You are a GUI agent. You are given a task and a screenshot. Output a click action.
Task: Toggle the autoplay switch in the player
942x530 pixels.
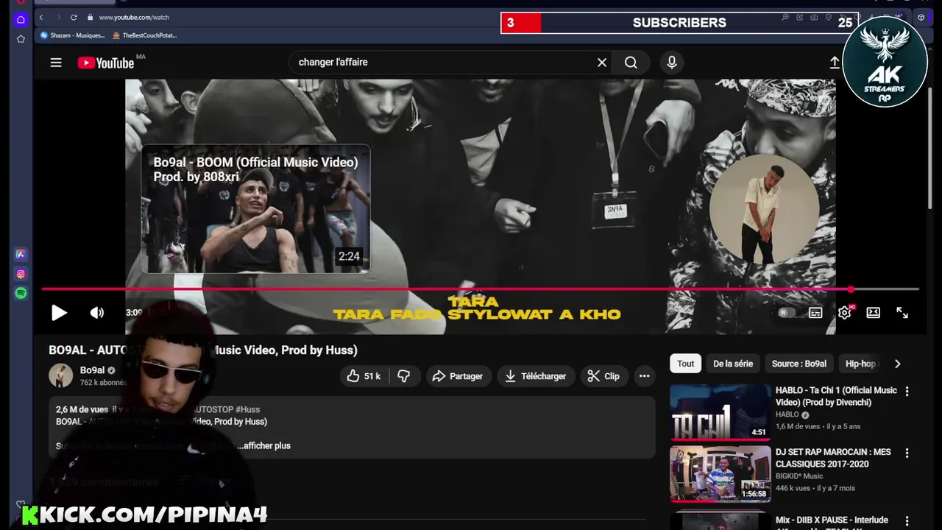coord(787,313)
